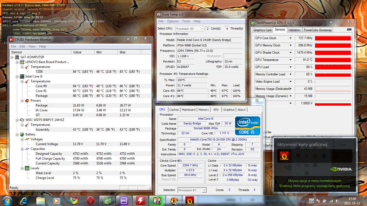This screenshot has height=206, width=367.
Task: Switch to Graphics Card tab in GPU-Z
Action: pyautogui.click(x=262, y=30)
